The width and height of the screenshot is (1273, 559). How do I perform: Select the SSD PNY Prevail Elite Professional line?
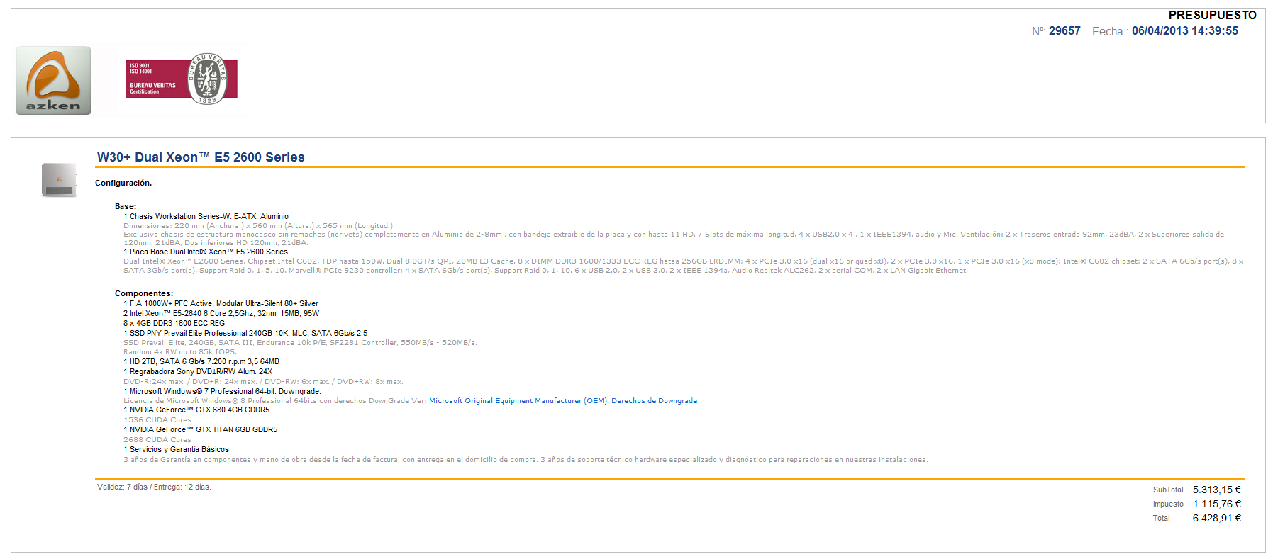click(x=245, y=333)
